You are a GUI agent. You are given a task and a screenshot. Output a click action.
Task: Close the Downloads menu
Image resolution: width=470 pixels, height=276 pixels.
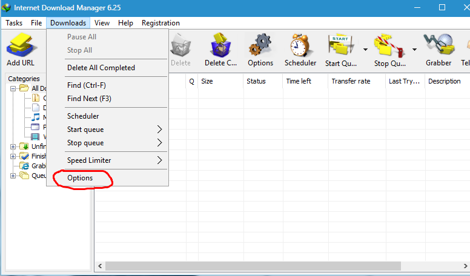pos(68,23)
